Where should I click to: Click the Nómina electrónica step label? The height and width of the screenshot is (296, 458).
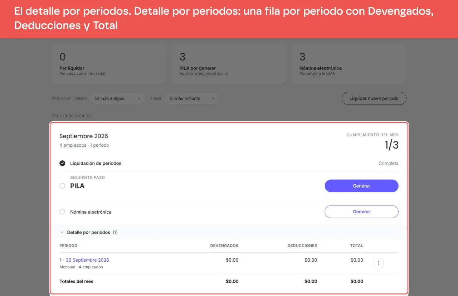pos(91,212)
